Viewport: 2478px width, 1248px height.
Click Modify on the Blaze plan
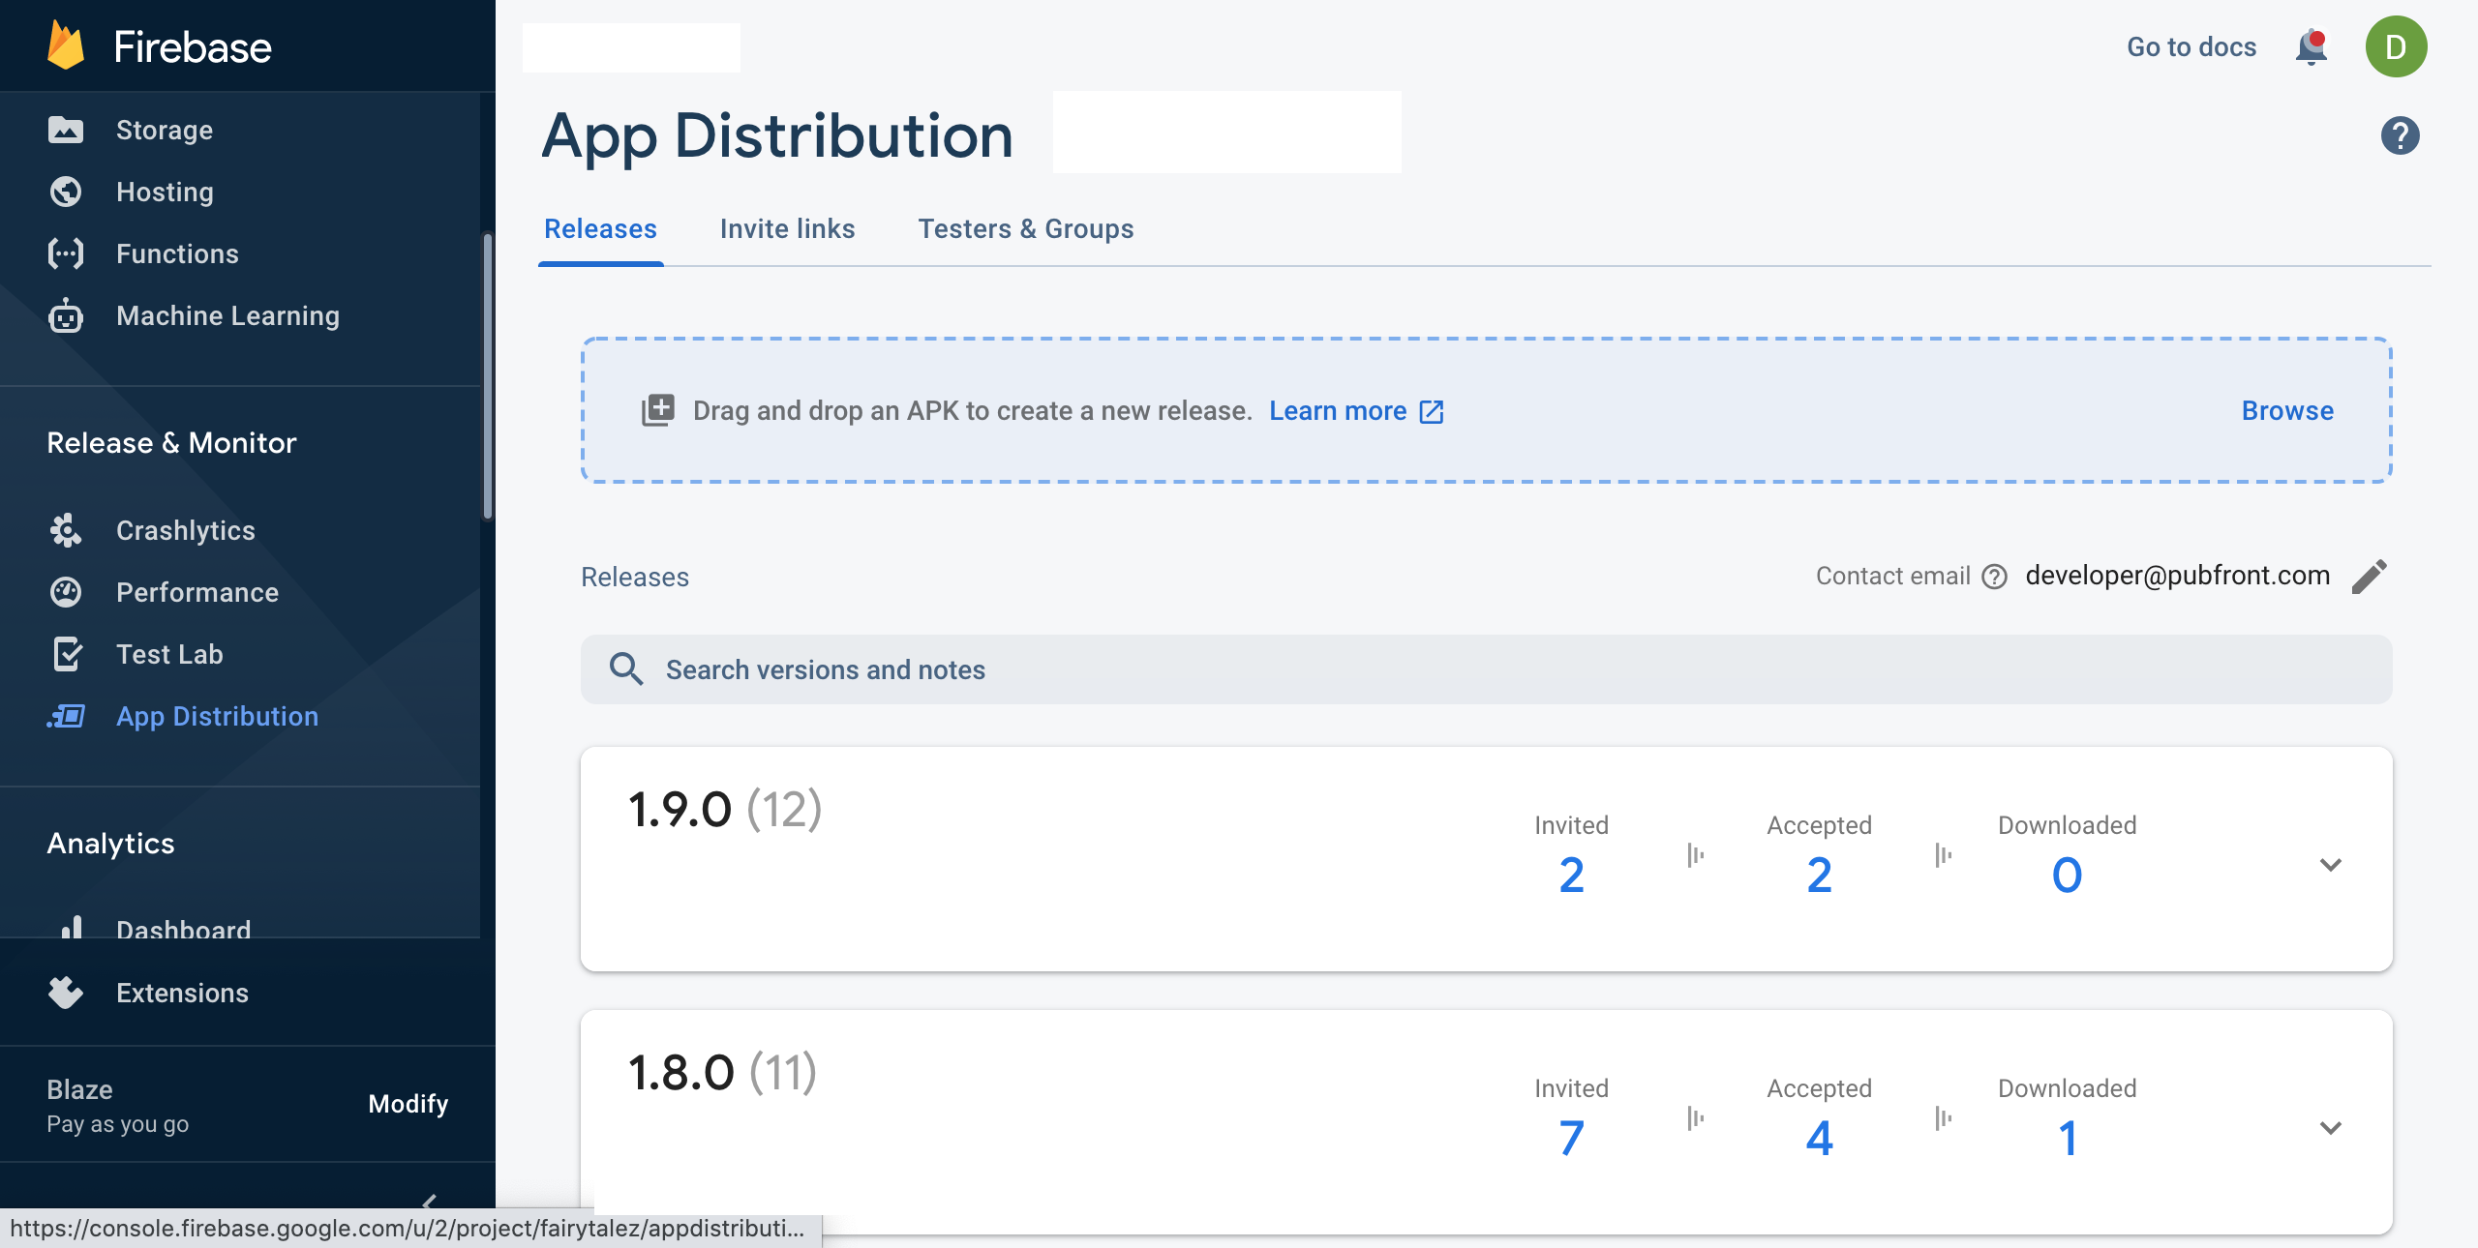coord(408,1104)
